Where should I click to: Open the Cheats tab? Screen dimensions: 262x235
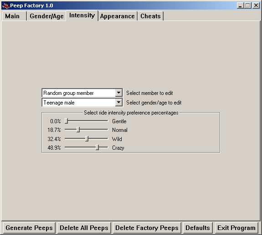(x=150, y=16)
